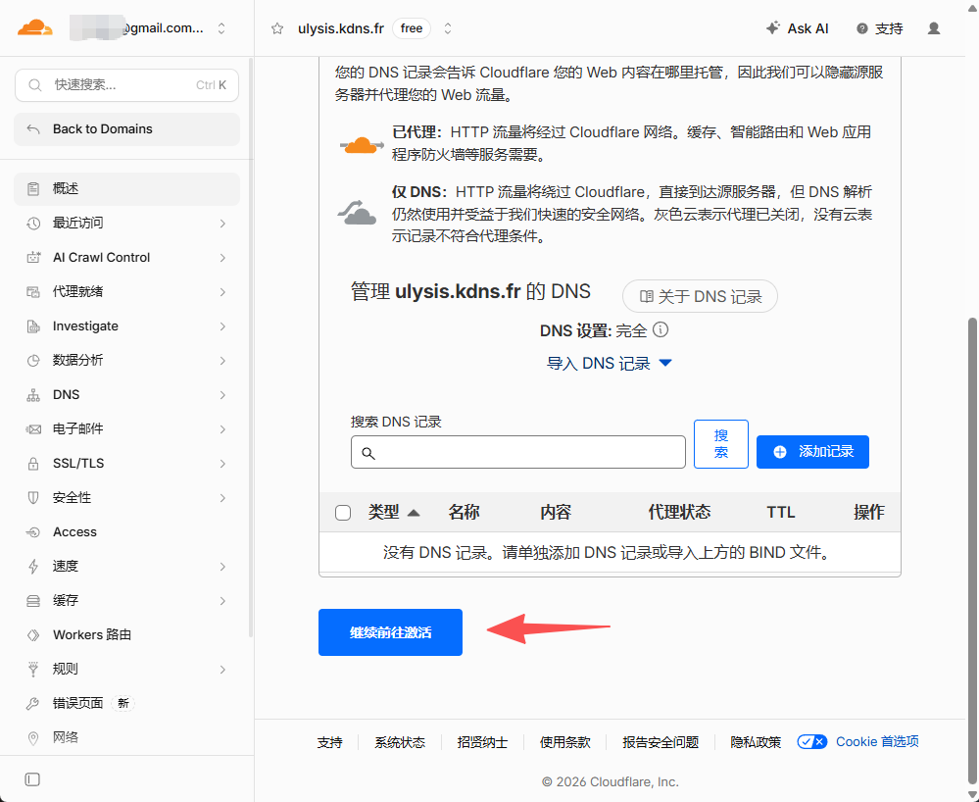Viewport: 979px width, 802px height.
Task: Click the DNS network icon
Action: (33, 395)
